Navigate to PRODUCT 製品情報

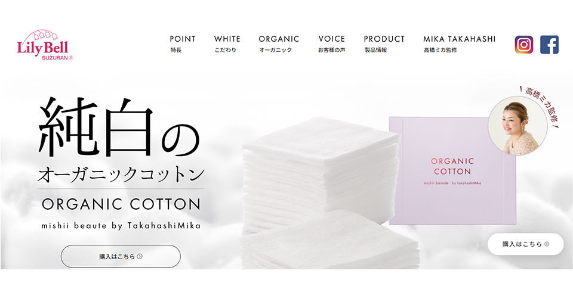(x=384, y=43)
